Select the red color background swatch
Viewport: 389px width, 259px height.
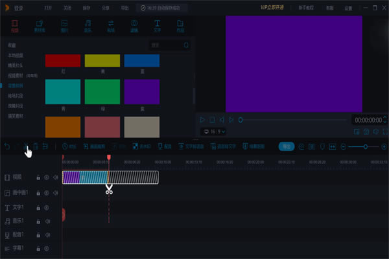pos(63,60)
